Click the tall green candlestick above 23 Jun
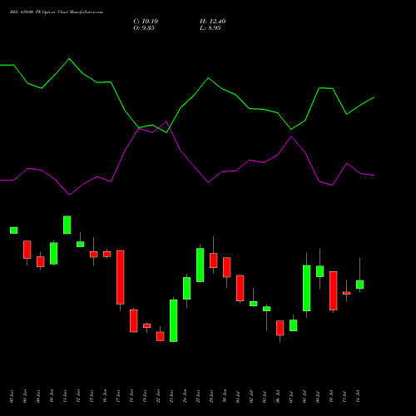416x416 pixels. click(174, 320)
